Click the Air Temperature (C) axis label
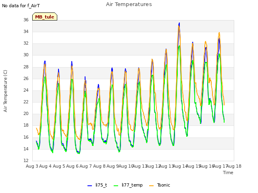This screenshot has width=258, height=193. point(5,91)
